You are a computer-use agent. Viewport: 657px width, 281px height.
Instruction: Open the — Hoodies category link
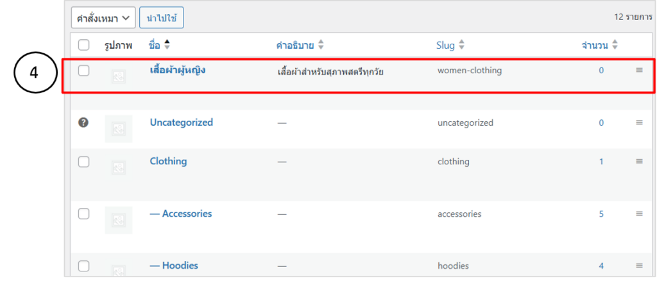(x=174, y=266)
